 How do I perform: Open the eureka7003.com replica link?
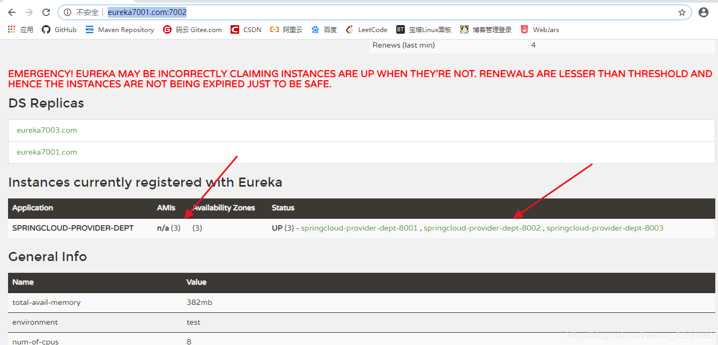pos(47,130)
